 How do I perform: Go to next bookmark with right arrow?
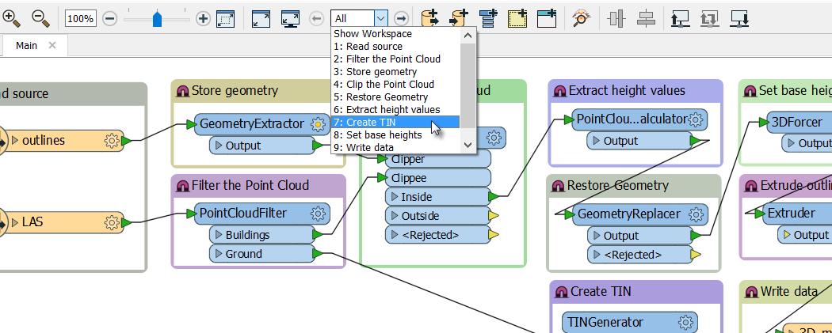point(401,19)
